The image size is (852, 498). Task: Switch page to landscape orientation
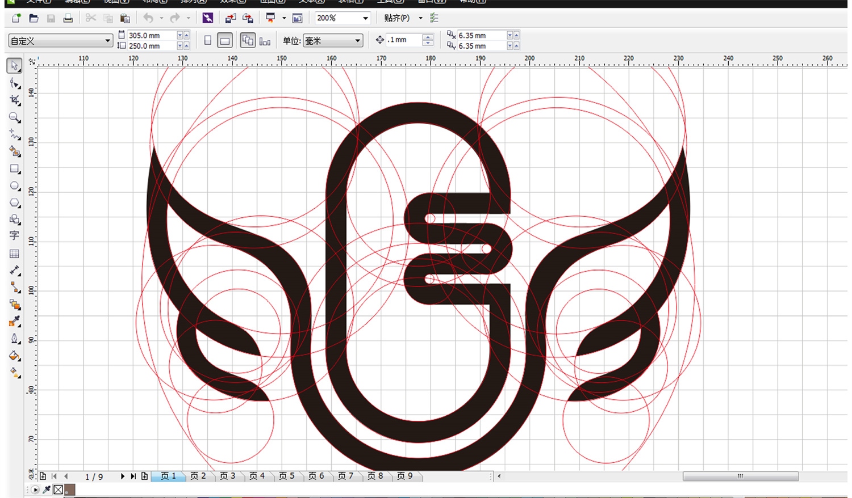point(225,40)
